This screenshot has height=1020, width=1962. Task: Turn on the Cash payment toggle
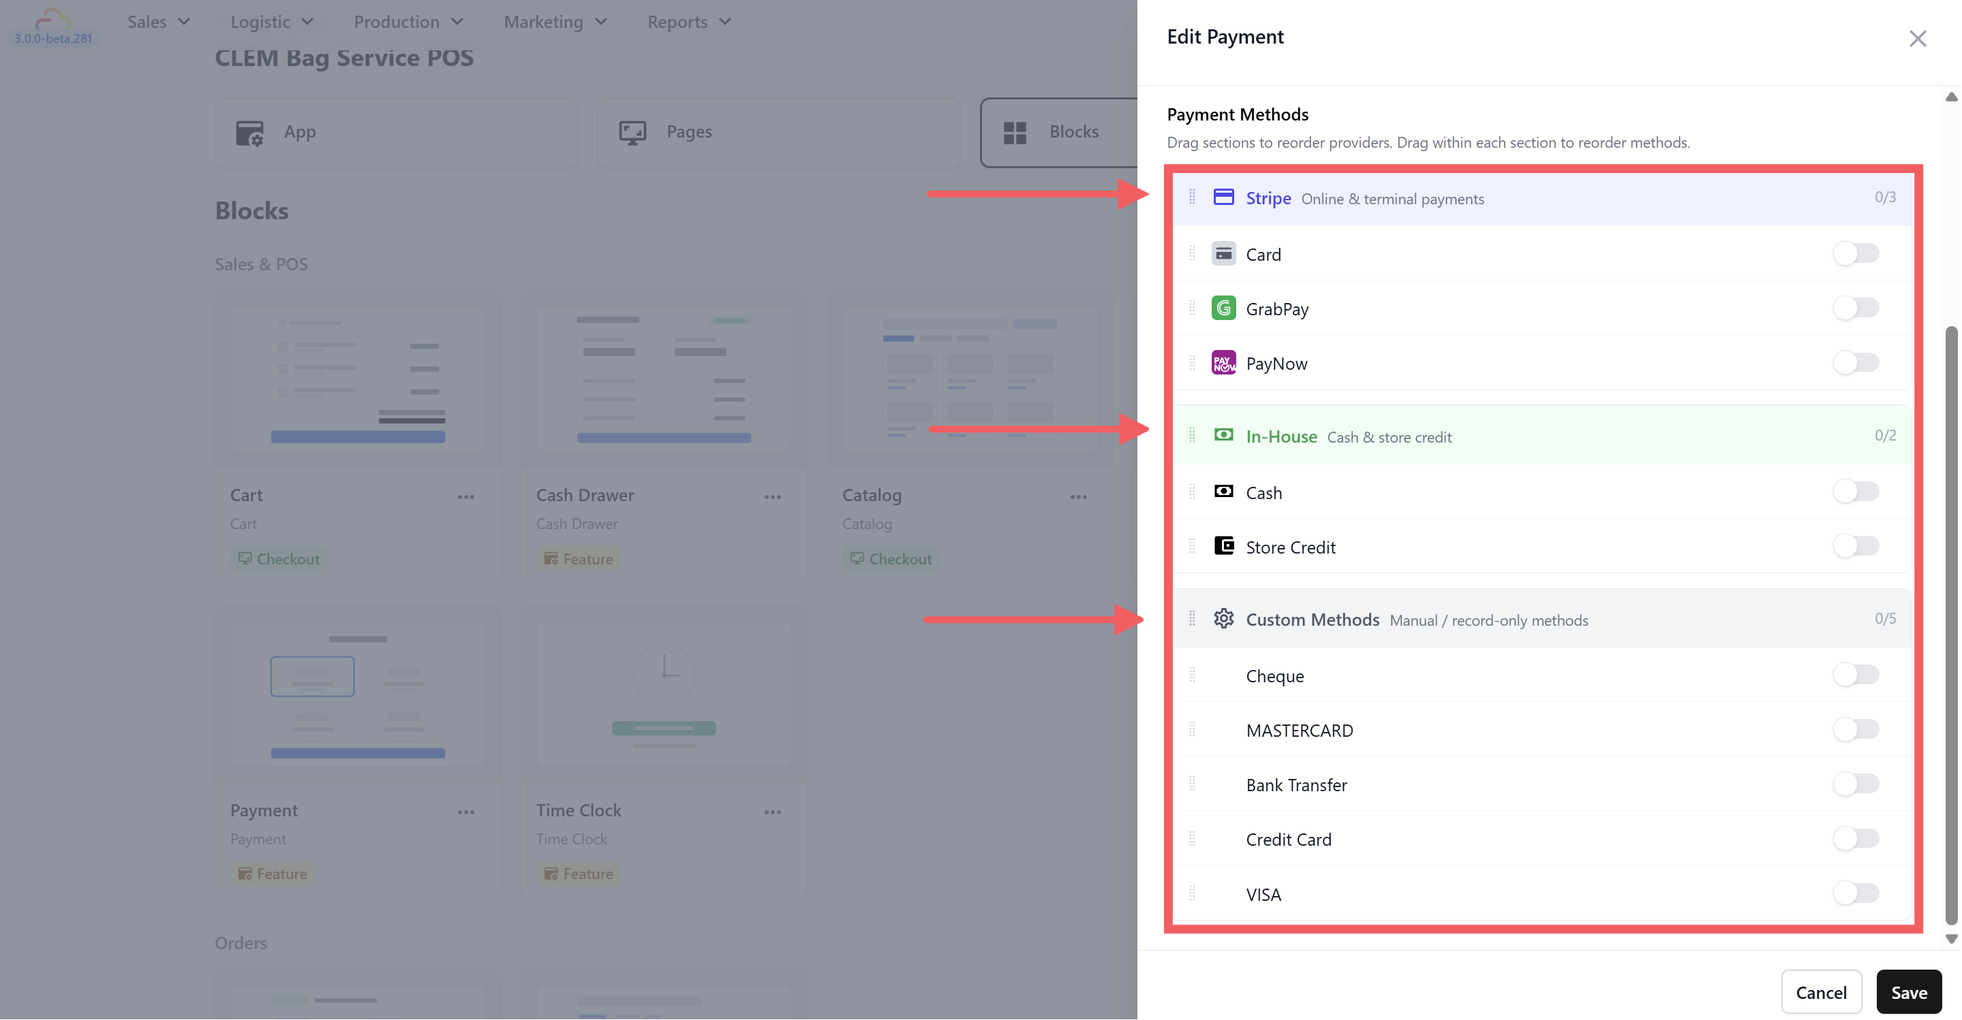point(1856,491)
